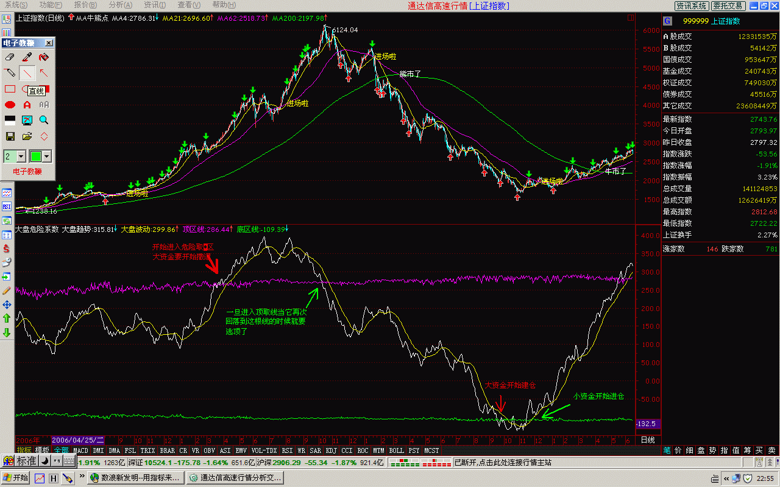
Task: Choose the paint bucket fill tool
Action: (44, 57)
